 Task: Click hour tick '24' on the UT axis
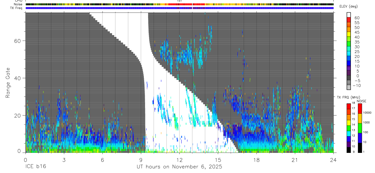point(333,160)
